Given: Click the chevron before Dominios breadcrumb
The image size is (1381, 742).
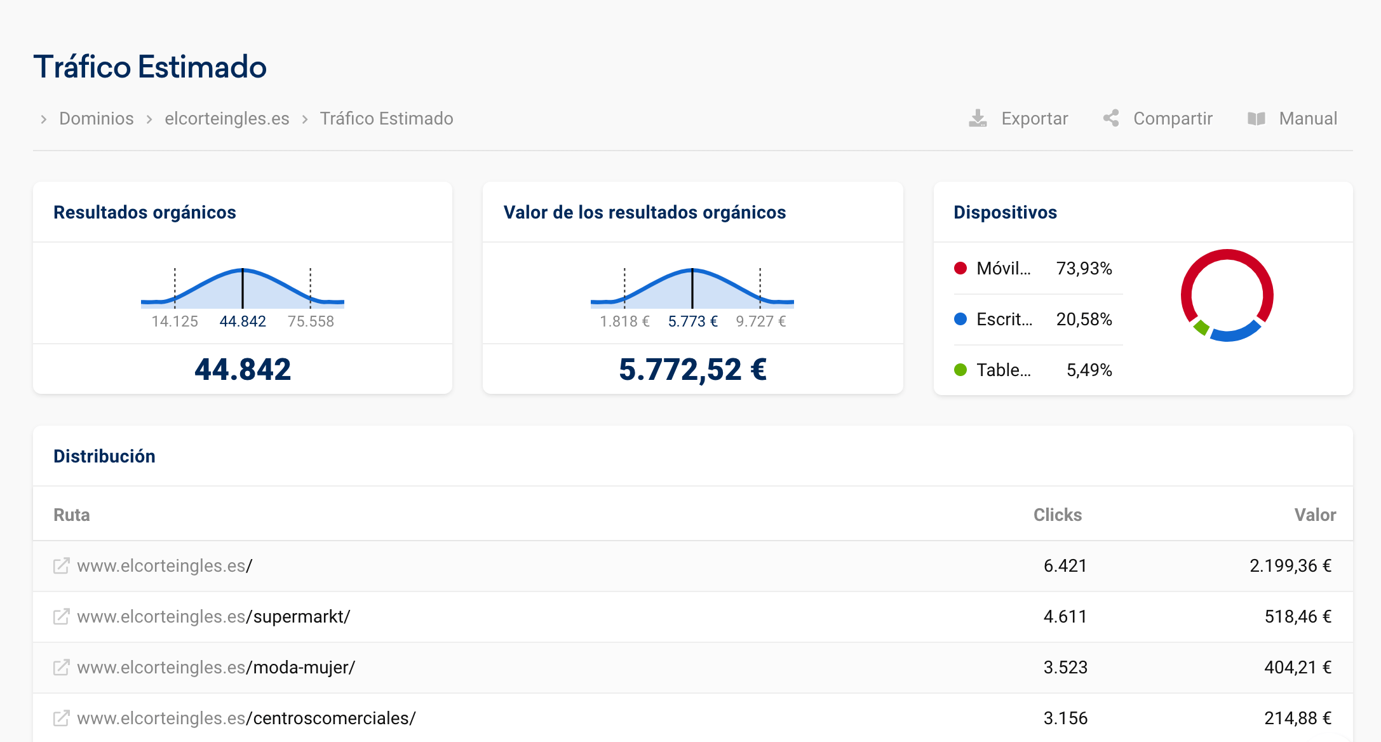Looking at the screenshot, I should point(43,119).
